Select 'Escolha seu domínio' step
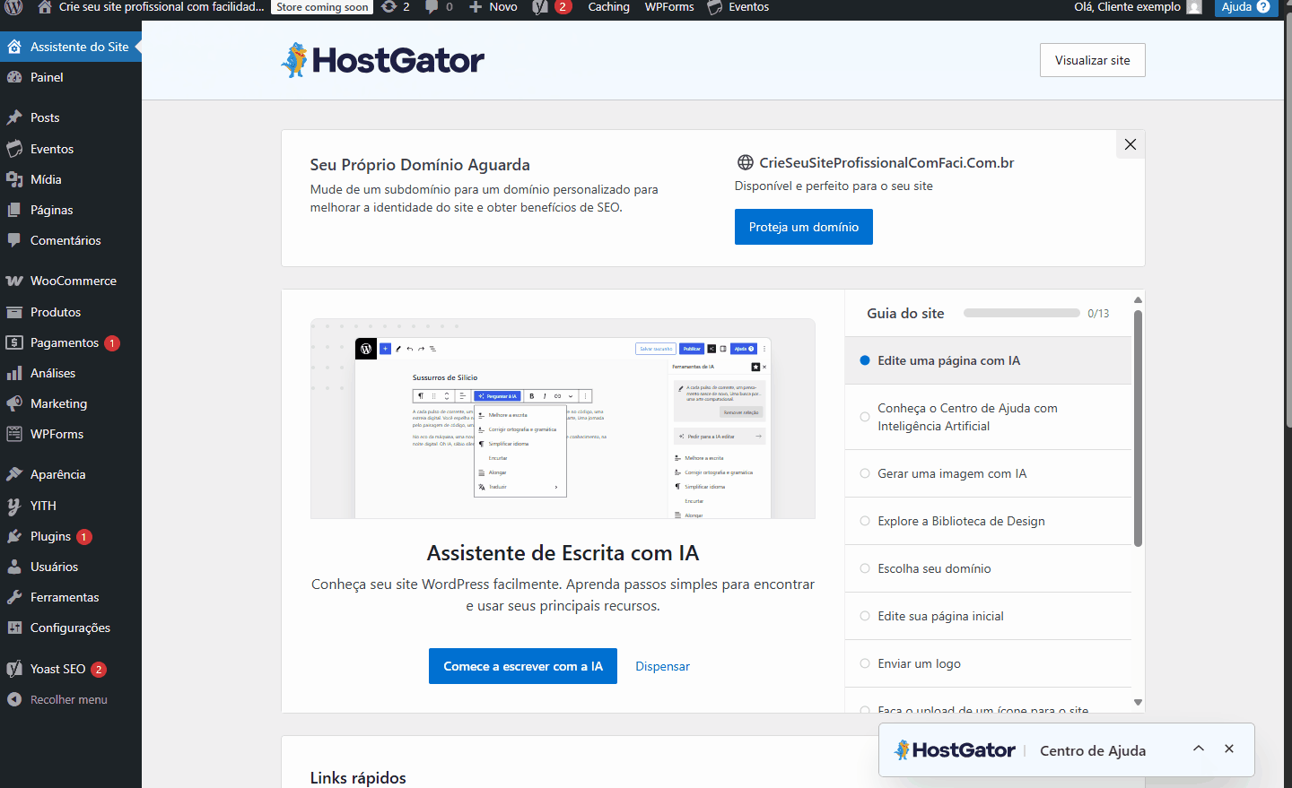The width and height of the screenshot is (1292, 788). click(x=988, y=568)
